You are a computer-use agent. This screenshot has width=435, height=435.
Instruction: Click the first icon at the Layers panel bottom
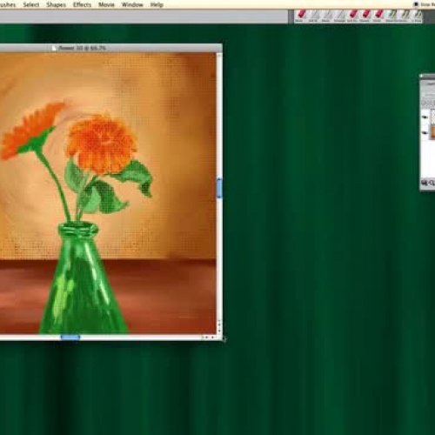[425, 183]
